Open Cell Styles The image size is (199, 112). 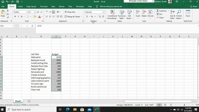129,15
